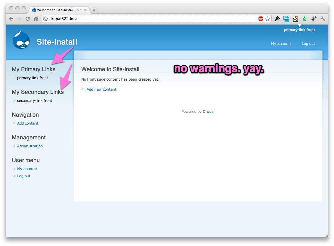Expand the Administration tree arrow
Image resolution: width=334 pixels, height=246 pixels.
tap(14, 146)
